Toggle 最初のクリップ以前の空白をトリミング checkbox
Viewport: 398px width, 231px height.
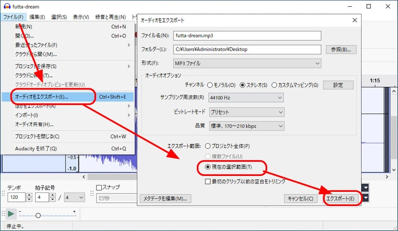[x=208, y=182]
